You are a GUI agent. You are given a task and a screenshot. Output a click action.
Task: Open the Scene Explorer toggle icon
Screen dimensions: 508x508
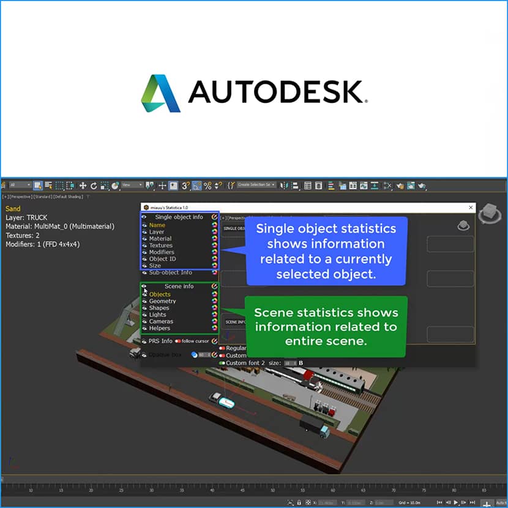[x=308, y=185]
